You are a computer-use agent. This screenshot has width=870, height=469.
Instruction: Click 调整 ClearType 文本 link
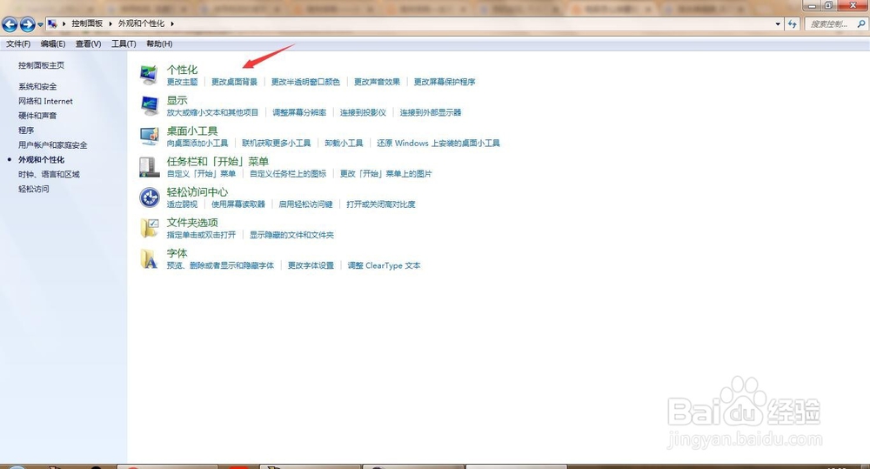click(384, 265)
